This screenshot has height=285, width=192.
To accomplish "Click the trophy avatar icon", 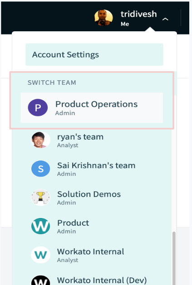I will 40,198.
